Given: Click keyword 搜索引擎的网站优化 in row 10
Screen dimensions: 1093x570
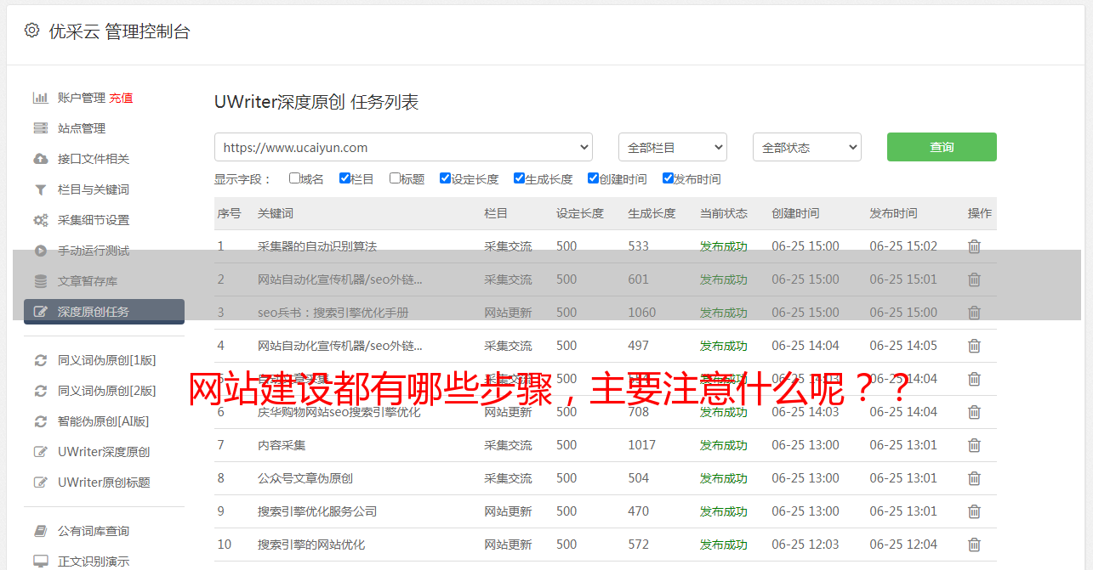Looking at the screenshot, I should point(311,545).
